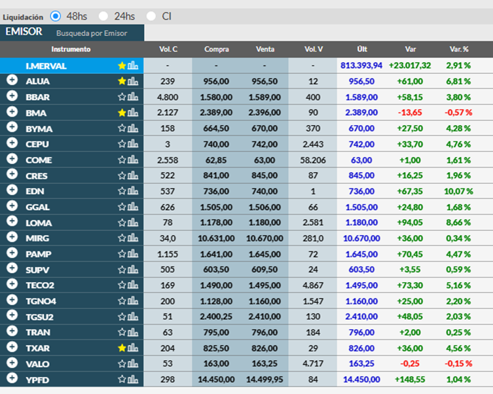Open chart icon for LOMA

tap(133, 223)
